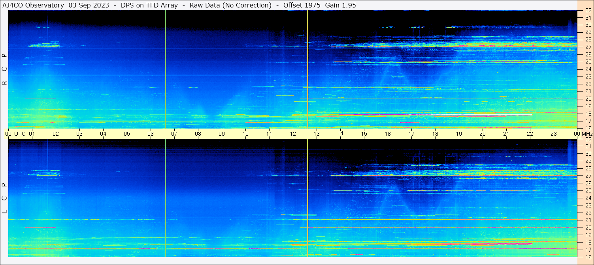This screenshot has width=594, height=265.
Task: Select hour label "06" on time axis
Action: [x=151, y=134]
